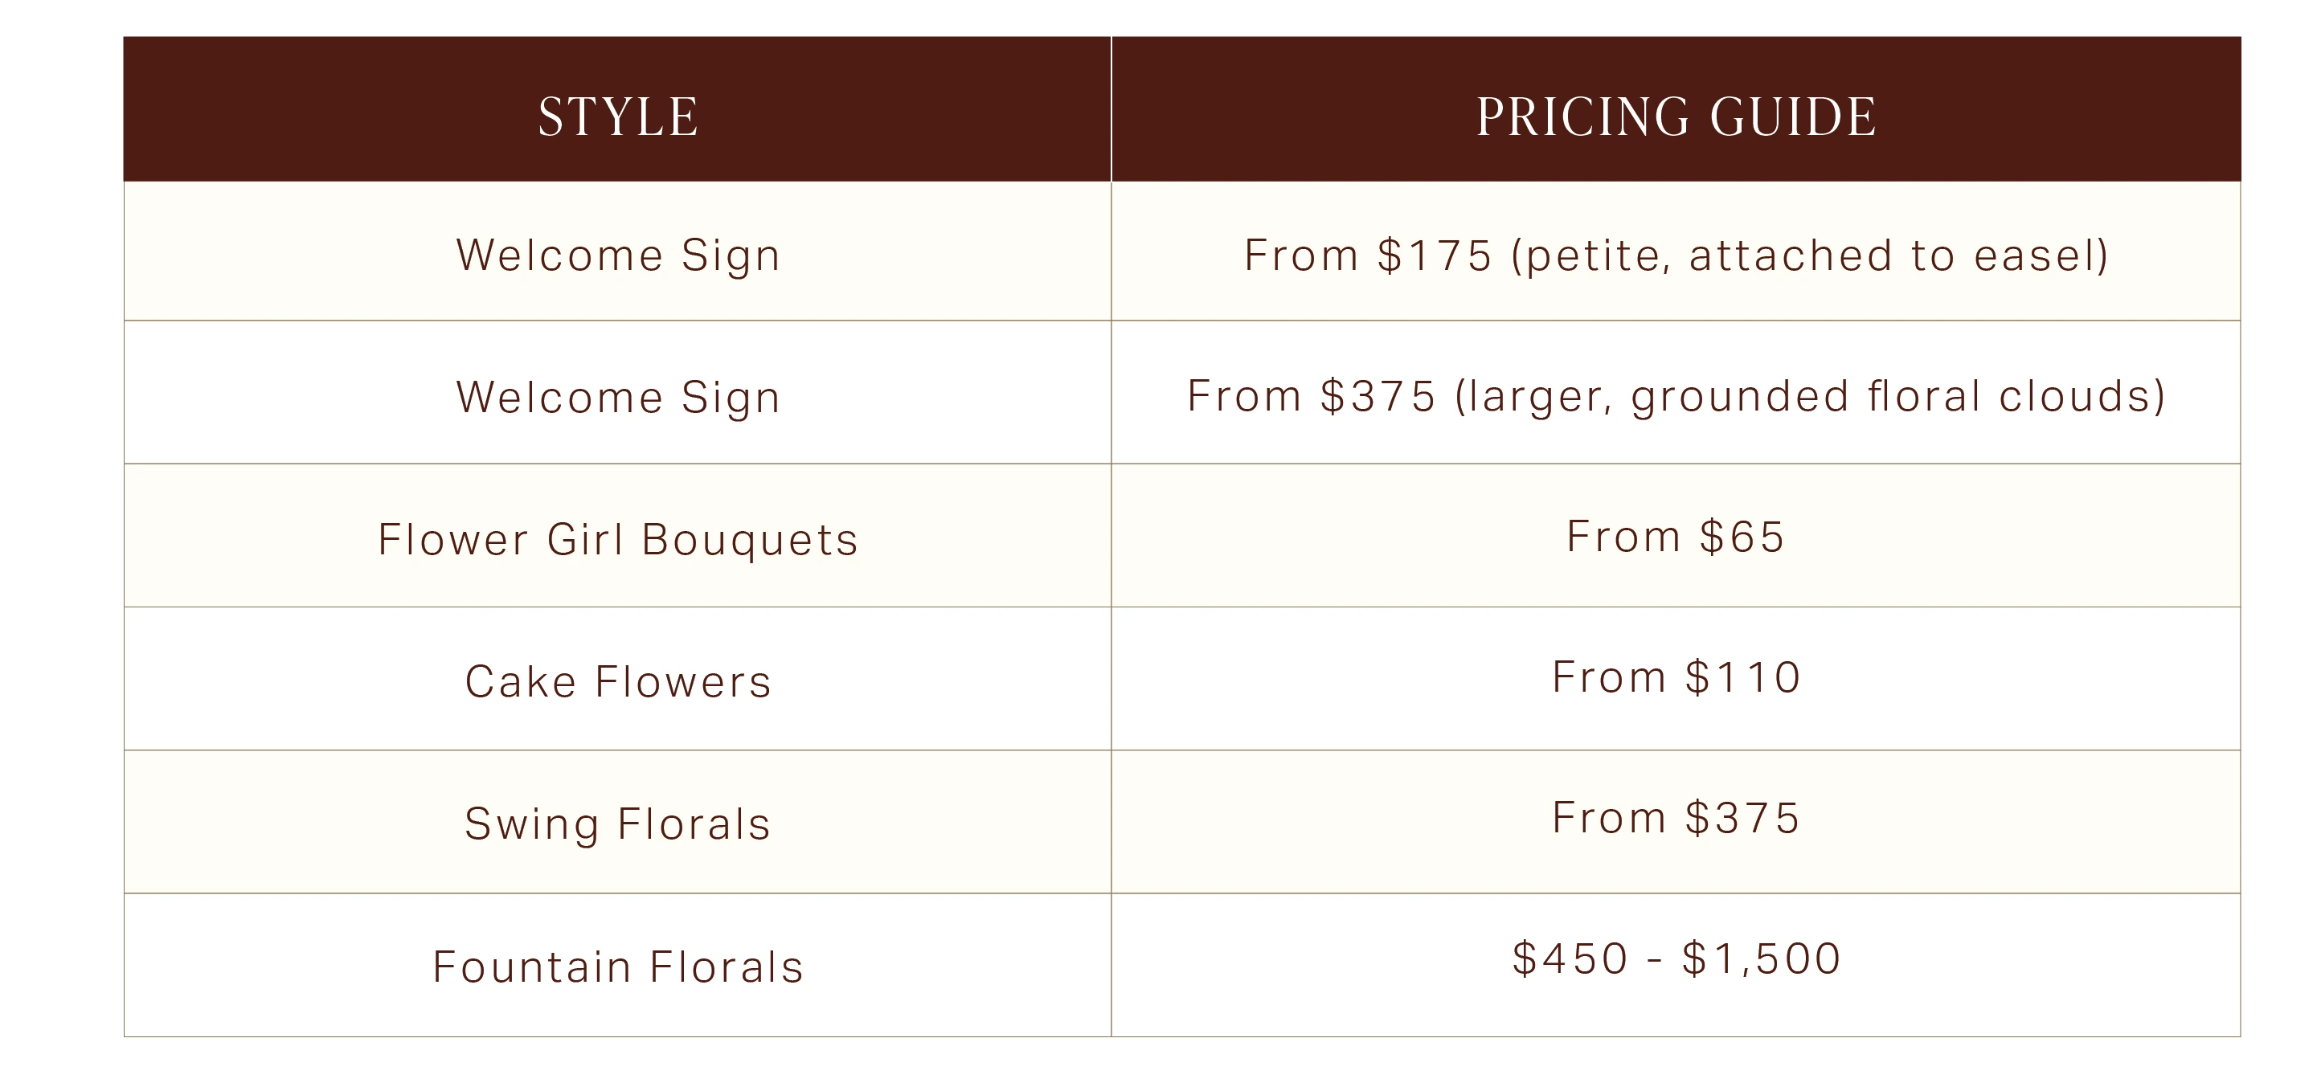Click the $1,500 upper price for Fountain Florals
The width and height of the screenshot is (2317, 1083).
click(x=1761, y=958)
